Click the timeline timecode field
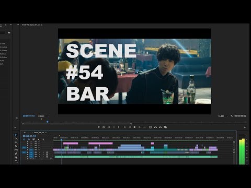251x188 pixels. (29, 136)
